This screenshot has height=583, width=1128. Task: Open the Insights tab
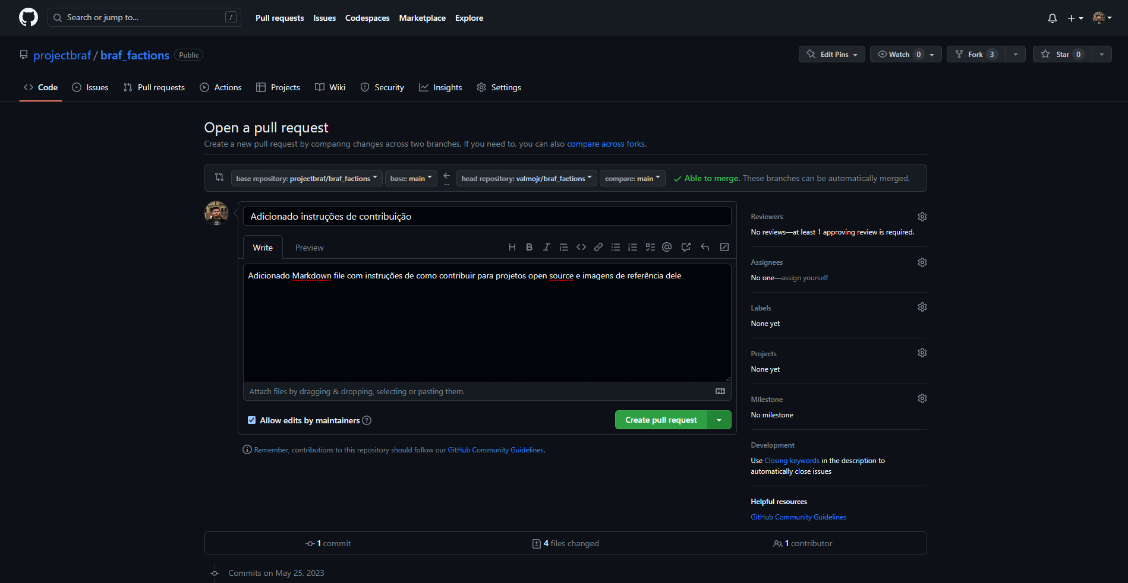pos(440,87)
